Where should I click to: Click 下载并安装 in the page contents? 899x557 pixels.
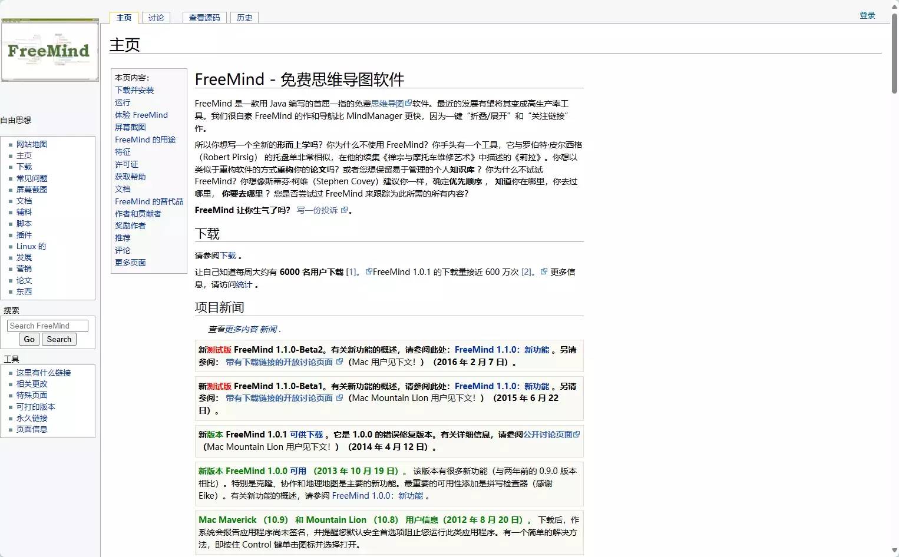134,90
